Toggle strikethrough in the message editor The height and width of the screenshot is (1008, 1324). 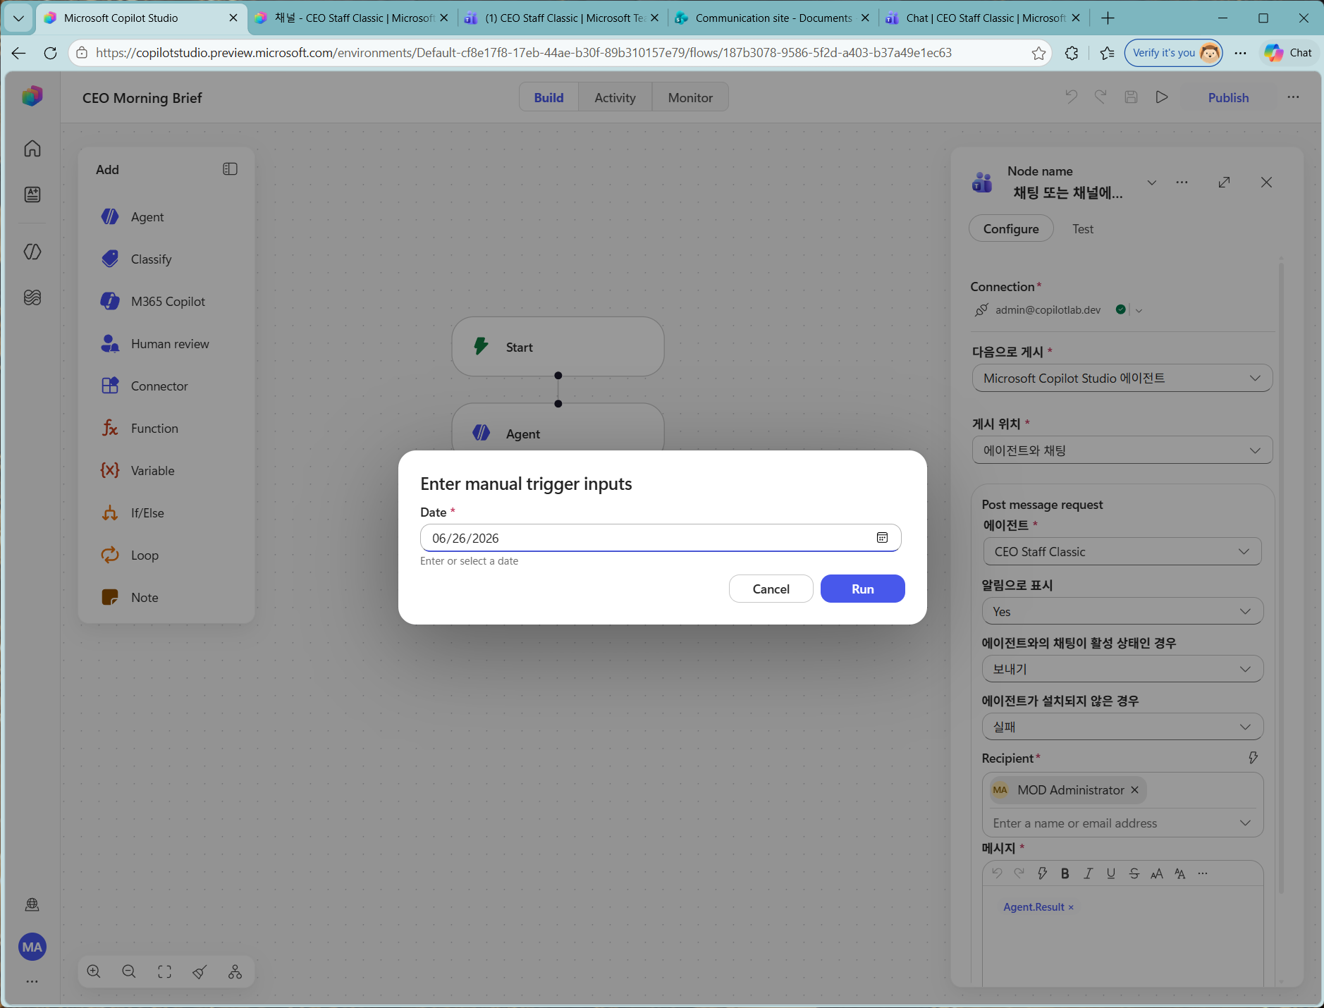click(x=1134, y=873)
